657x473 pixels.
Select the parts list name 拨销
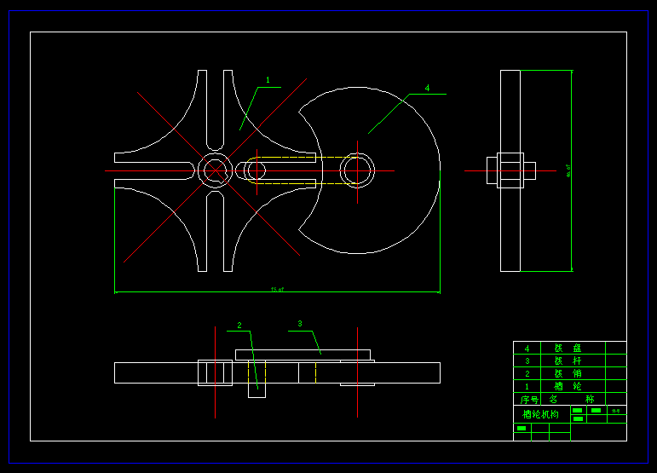568,373
